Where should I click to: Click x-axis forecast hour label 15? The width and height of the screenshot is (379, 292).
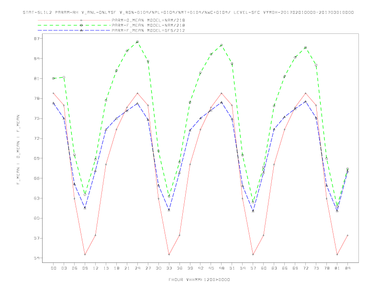coord(106,268)
